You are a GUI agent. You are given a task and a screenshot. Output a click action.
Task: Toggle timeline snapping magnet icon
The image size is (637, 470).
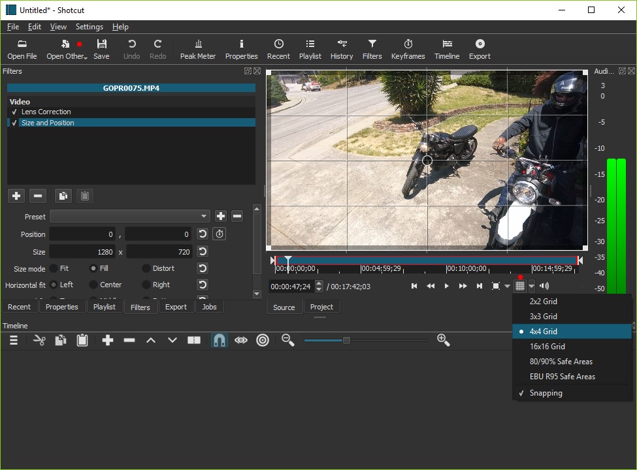219,340
